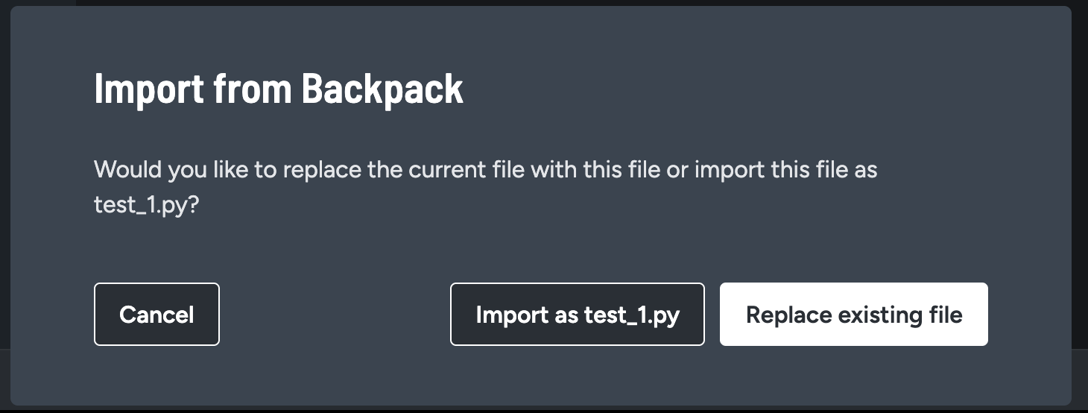Select the outlined Cancel button in the dialog

[156, 315]
